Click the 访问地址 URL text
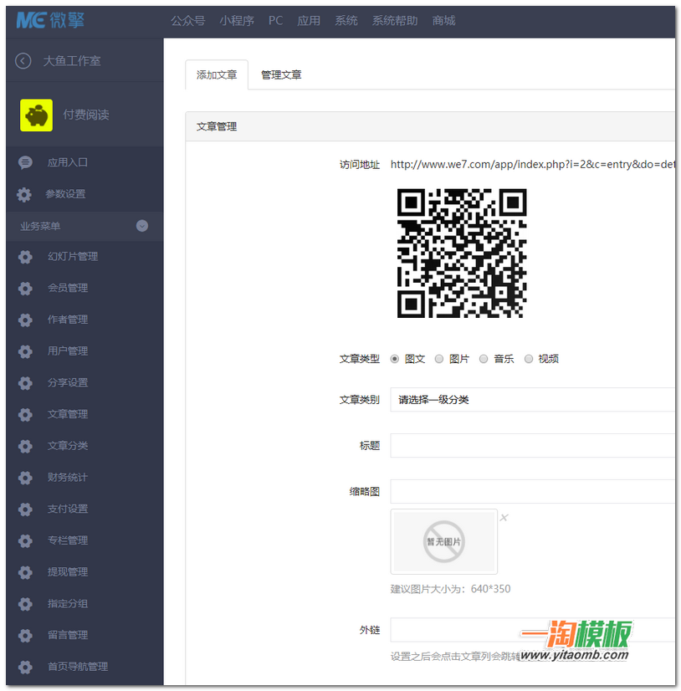This screenshot has height=691, width=681. point(532,165)
